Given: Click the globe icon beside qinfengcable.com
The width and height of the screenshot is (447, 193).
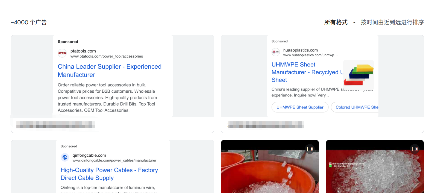Looking at the screenshot, I should point(65,157).
